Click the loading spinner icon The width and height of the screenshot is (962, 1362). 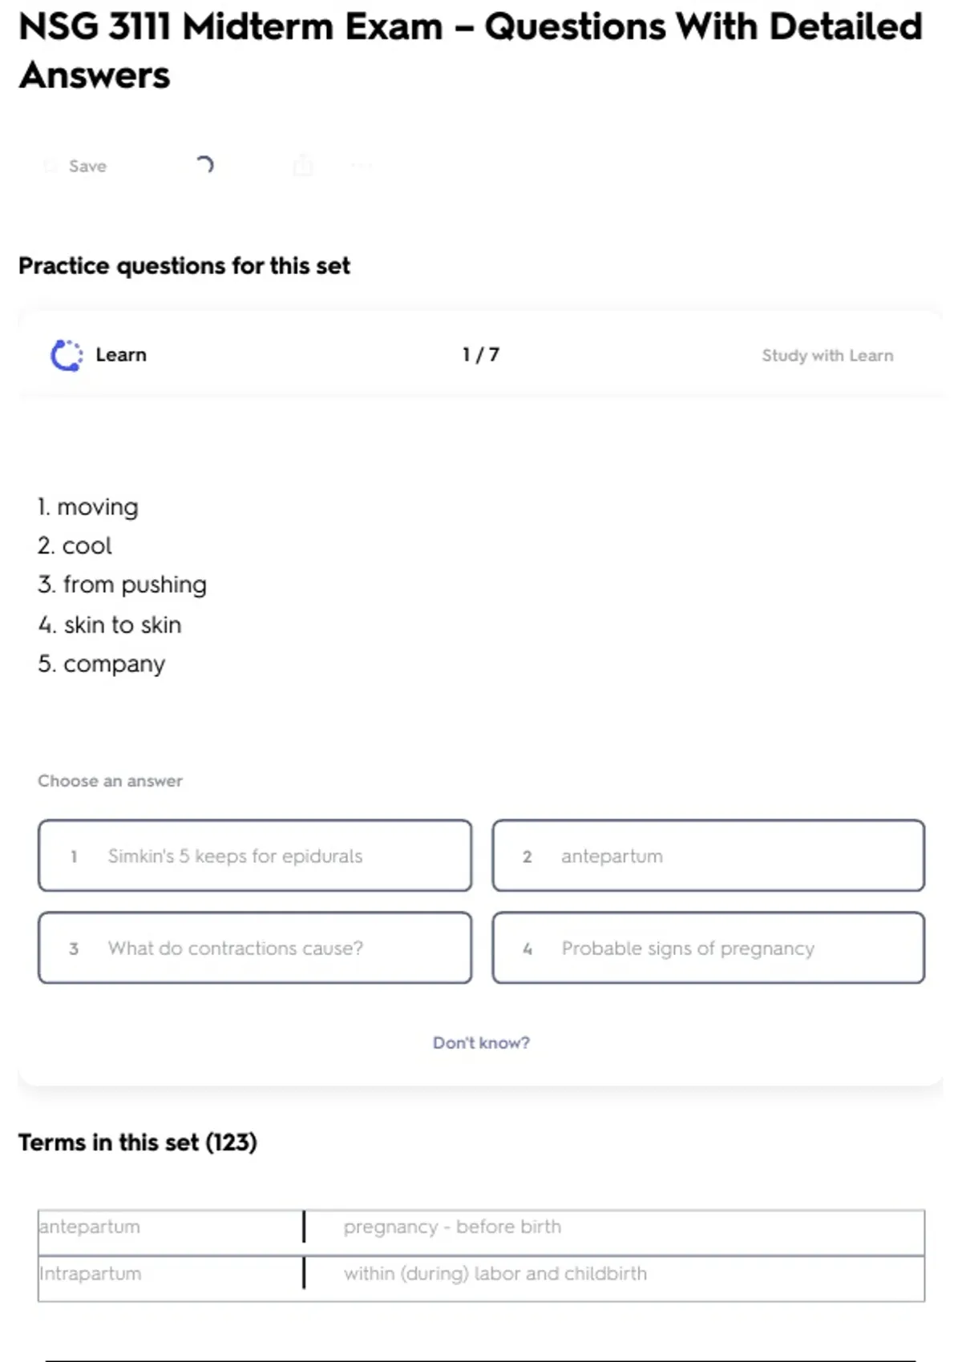[x=205, y=165]
